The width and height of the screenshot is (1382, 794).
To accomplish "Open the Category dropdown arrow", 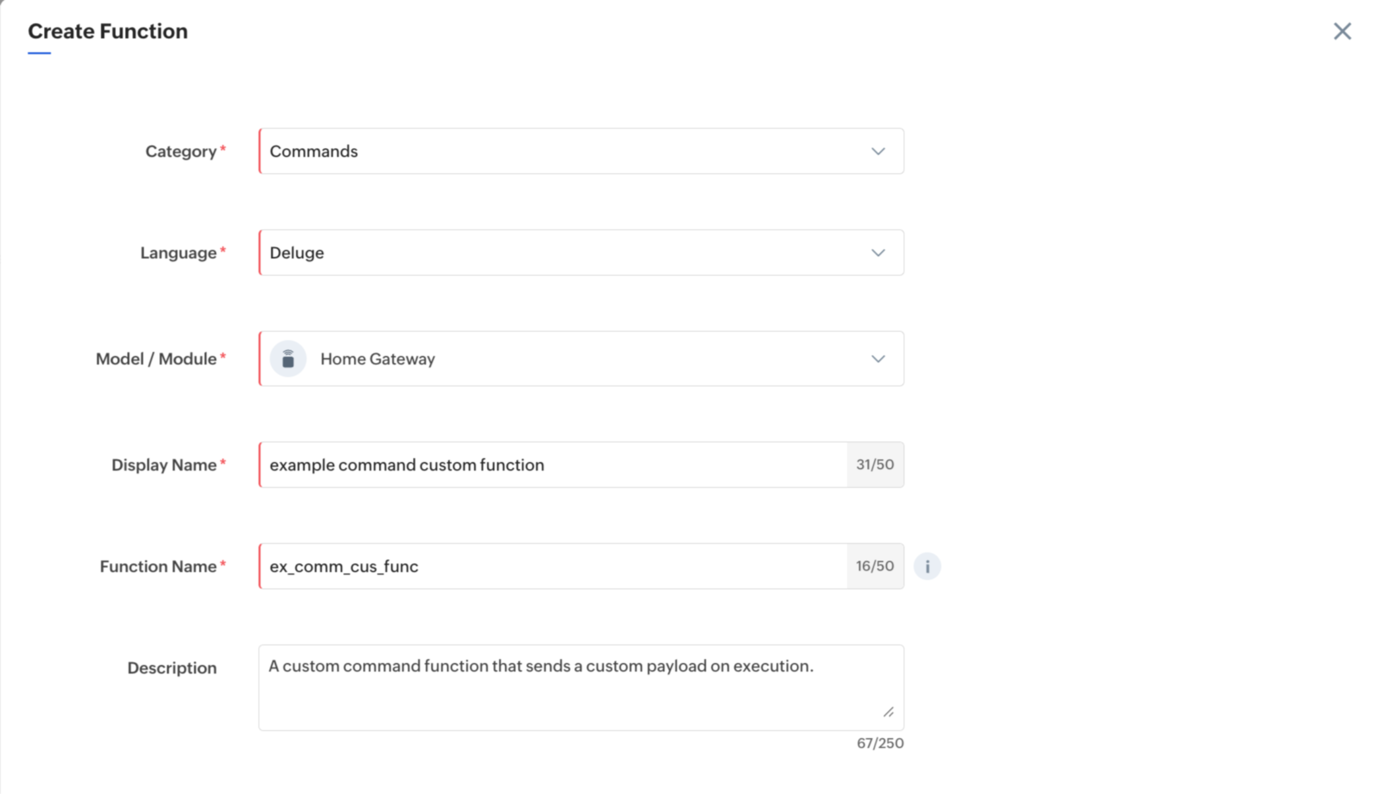I will tap(878, 152).
